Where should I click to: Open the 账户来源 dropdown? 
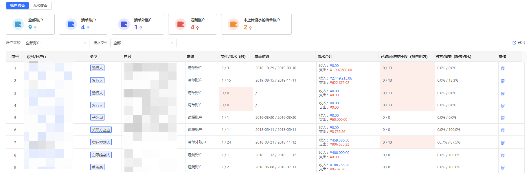point(56,43)
